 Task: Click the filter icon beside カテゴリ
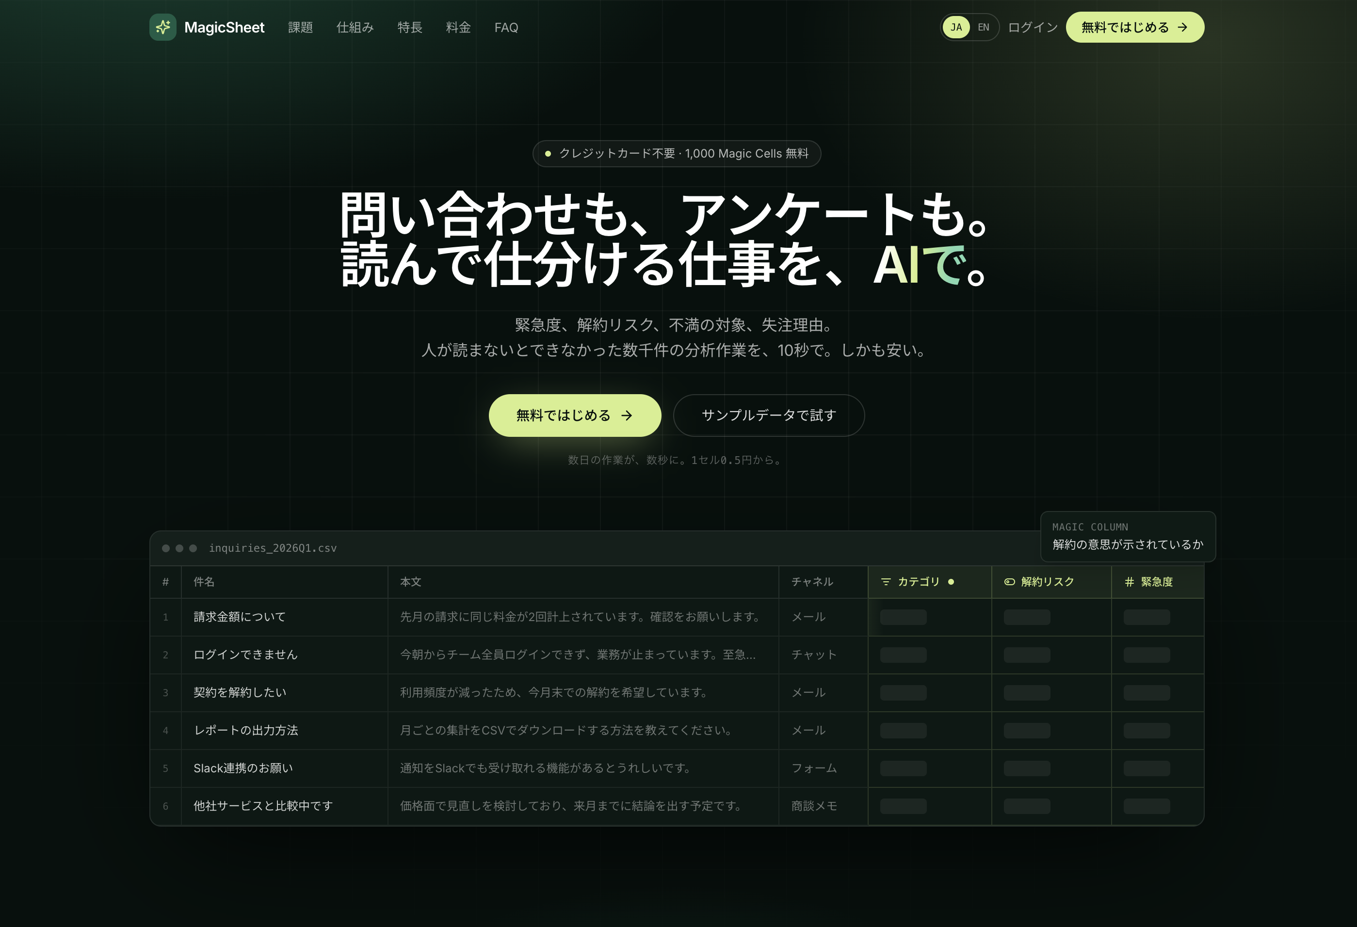886,581
